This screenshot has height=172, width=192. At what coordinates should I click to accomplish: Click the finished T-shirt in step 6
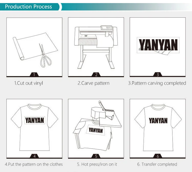(x=158, y=128)
